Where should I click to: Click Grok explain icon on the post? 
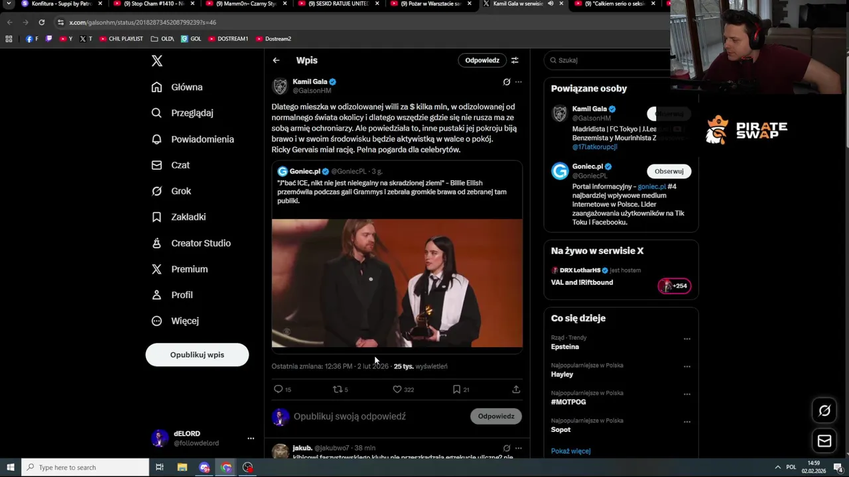507,82
